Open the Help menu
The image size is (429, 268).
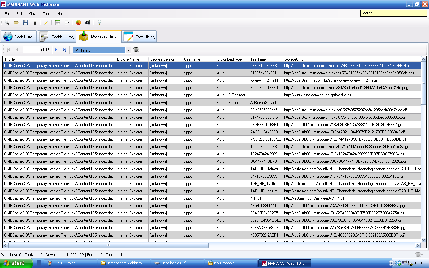point(61,14)
